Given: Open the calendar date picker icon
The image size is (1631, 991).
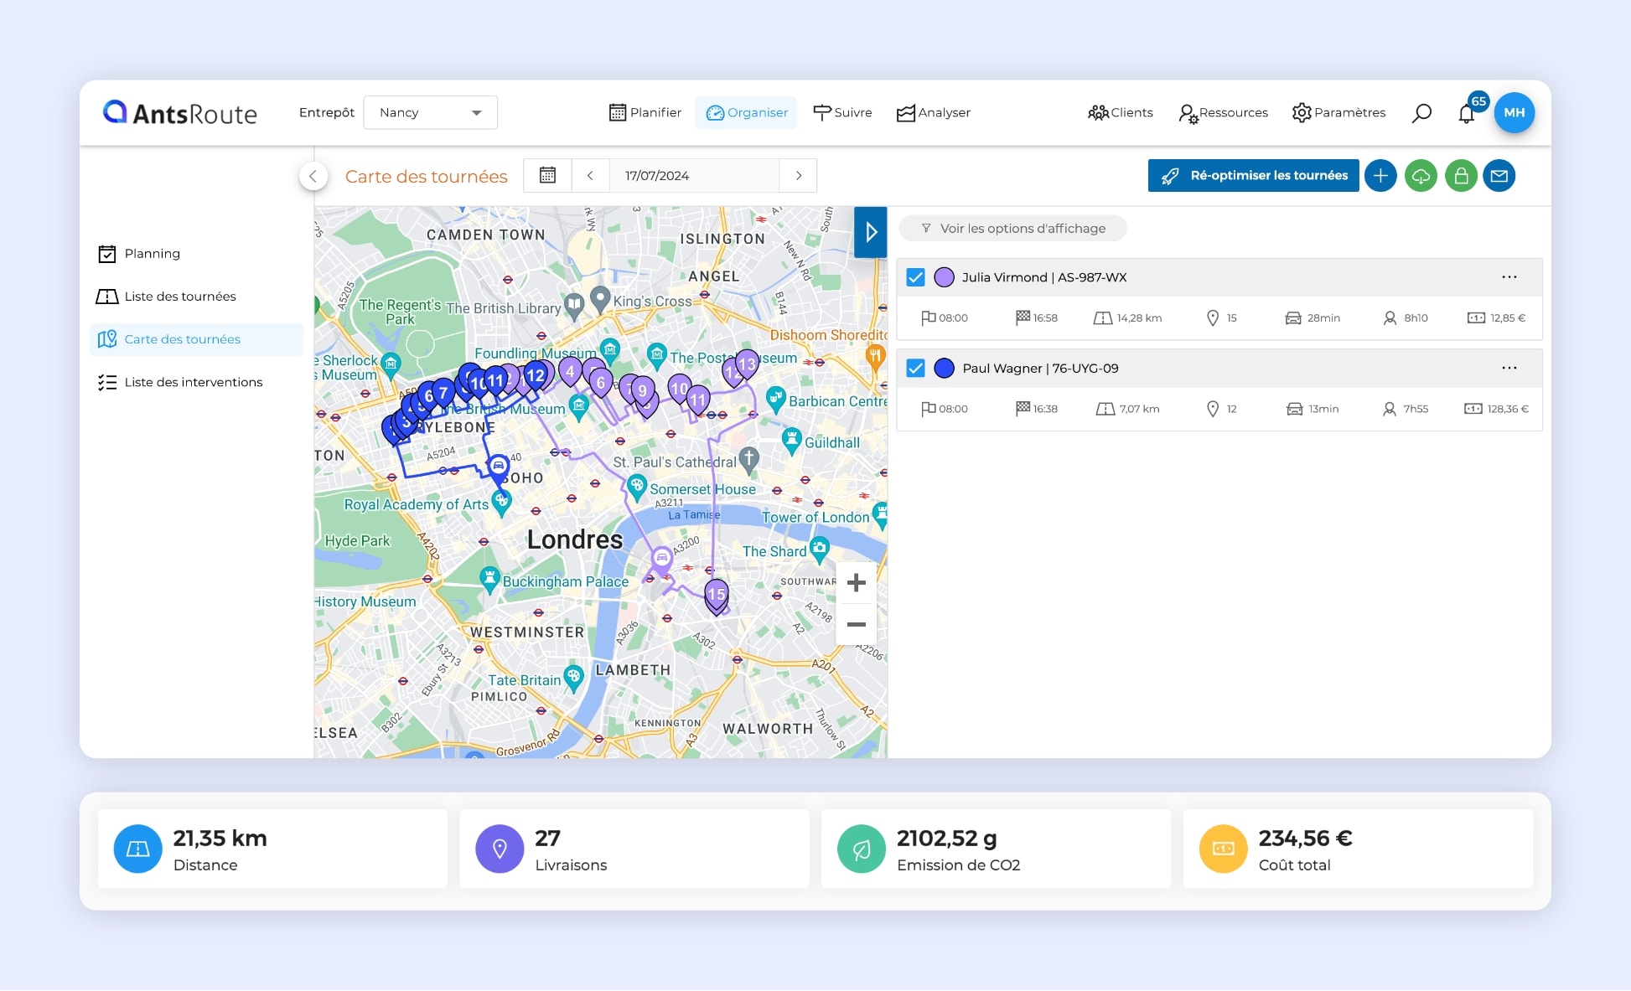Looking at the screenshot, I should (547, 175).
